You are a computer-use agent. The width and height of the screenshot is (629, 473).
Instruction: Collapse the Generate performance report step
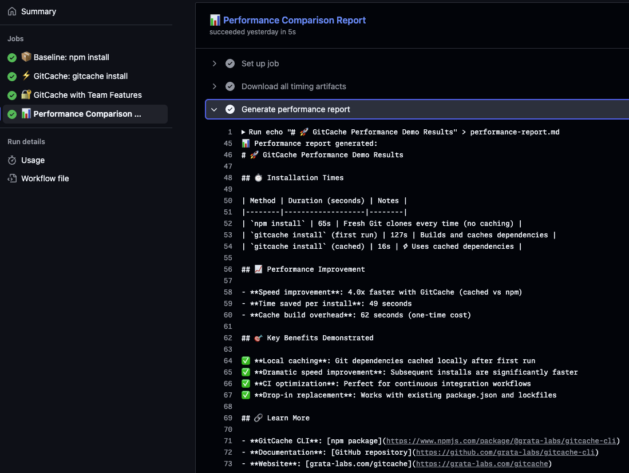point(215,109)
